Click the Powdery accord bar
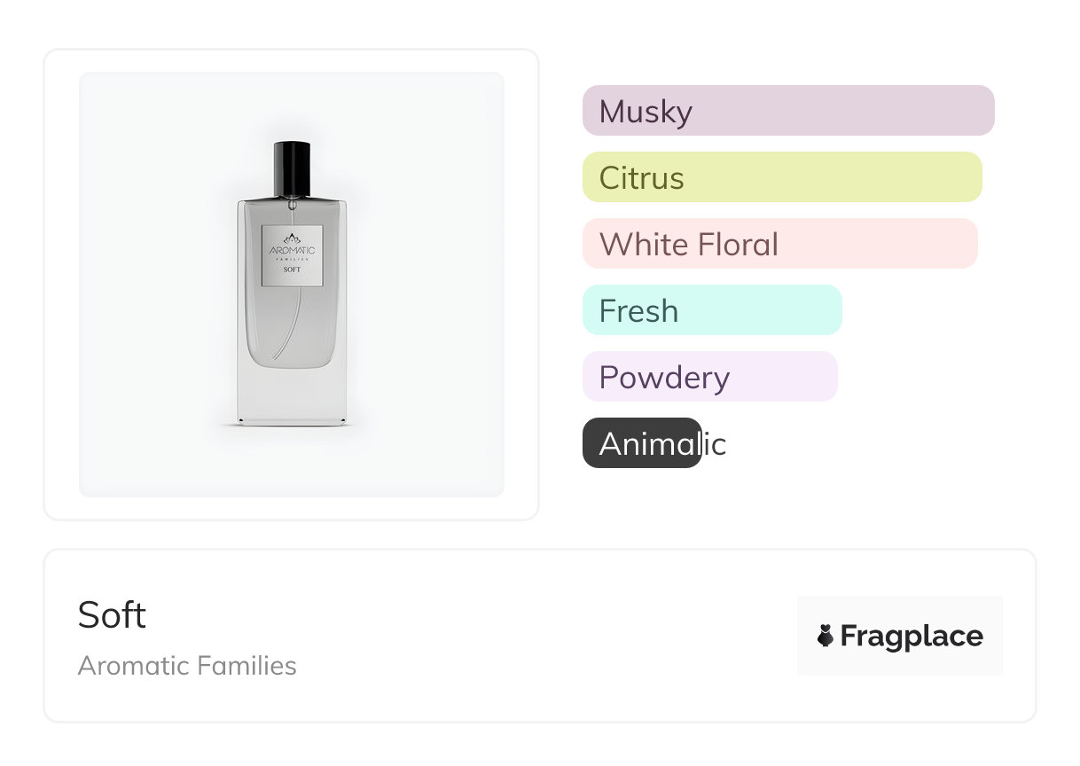Image resolution: width=1080 pixels, height=766 pixels. click(x=709, y=377)
